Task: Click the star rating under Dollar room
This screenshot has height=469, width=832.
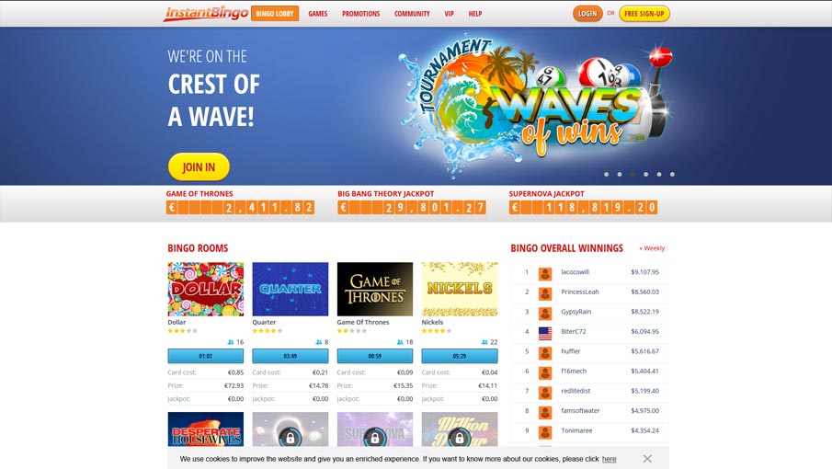Action: (183, 330)
